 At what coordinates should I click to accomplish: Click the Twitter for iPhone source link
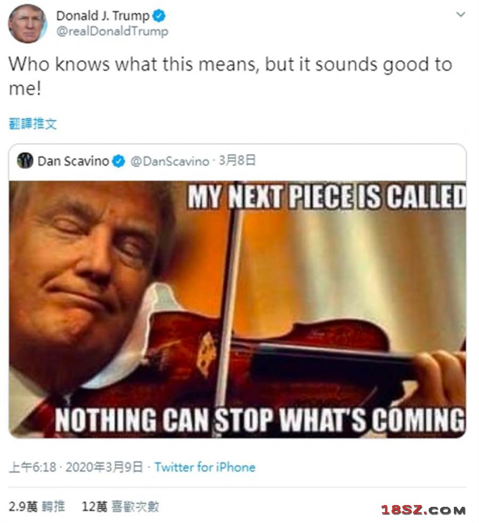point(205,467)
